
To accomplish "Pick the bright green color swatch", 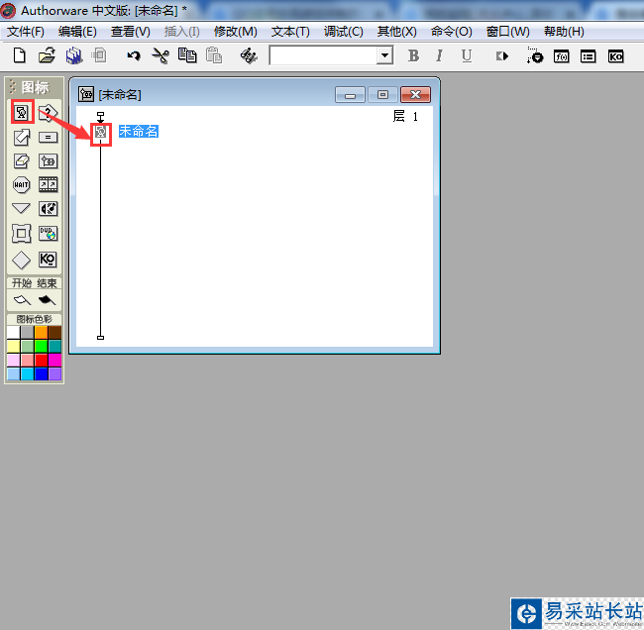I will 41,347.
